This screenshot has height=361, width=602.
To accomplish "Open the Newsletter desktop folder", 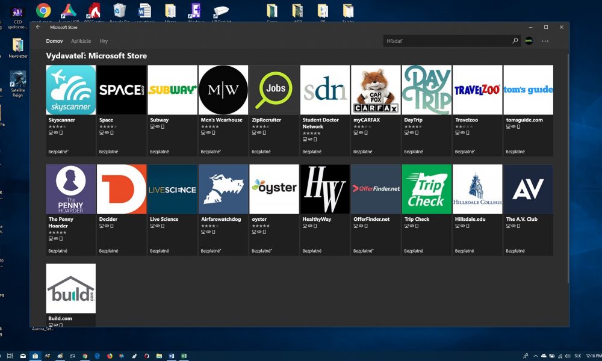I will pos(17,48).
